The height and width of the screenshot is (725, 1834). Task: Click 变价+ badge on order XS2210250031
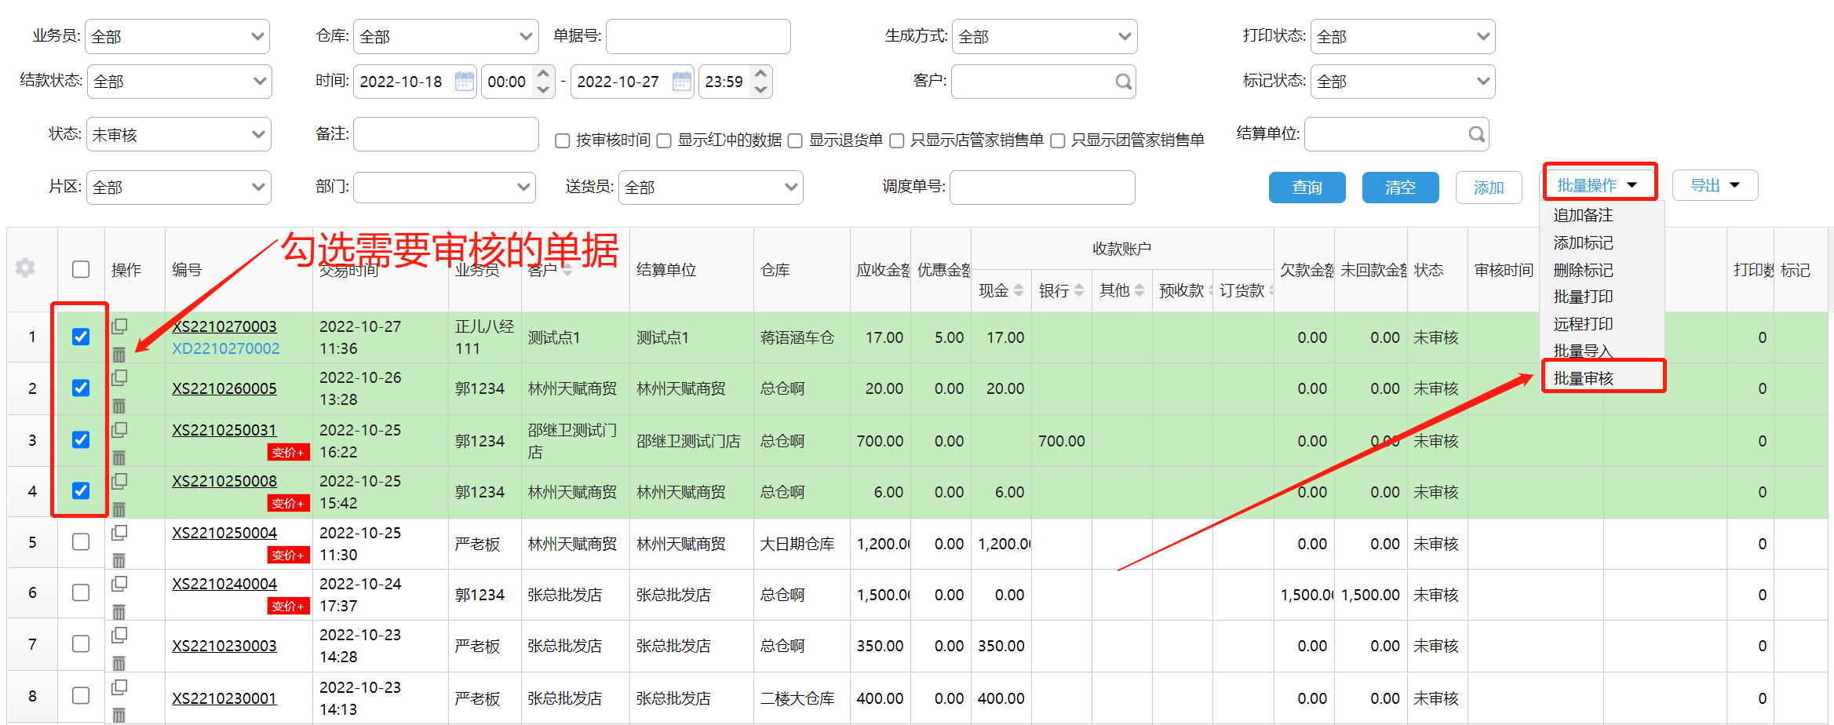coord(288,452)
